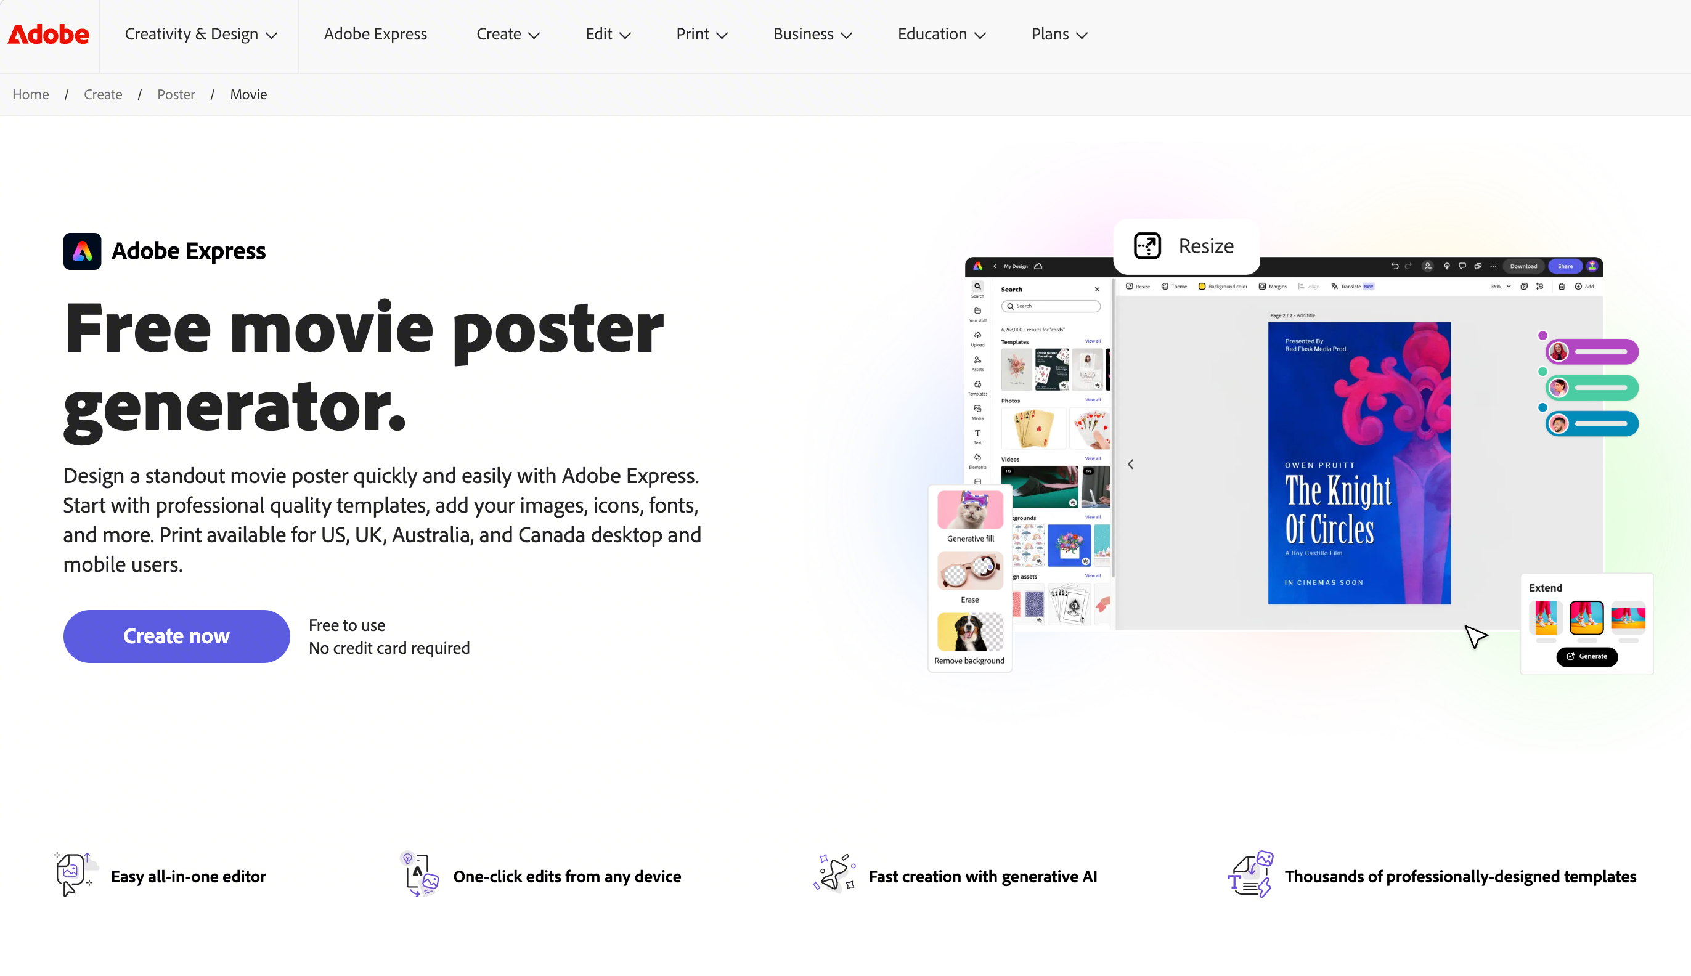Go to the Home breadcrumb
1691x976 pixels.
click(31, 94)
